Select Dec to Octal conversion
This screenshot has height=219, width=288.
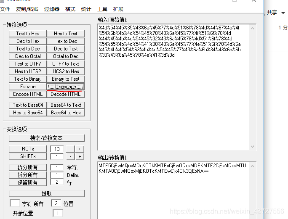coord(28,56)
